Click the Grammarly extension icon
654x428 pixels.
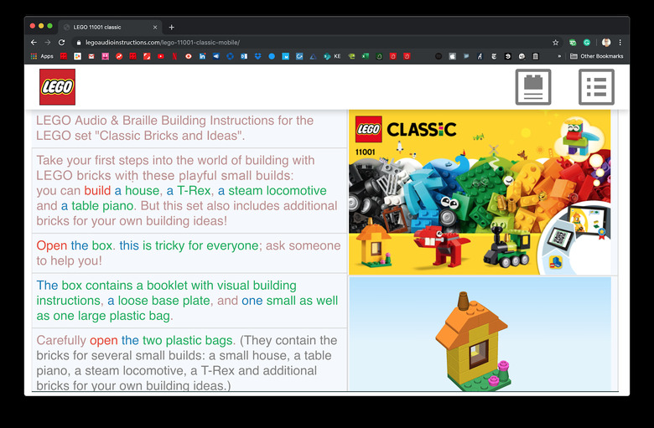pyautogui.click(x=587, y=43)
